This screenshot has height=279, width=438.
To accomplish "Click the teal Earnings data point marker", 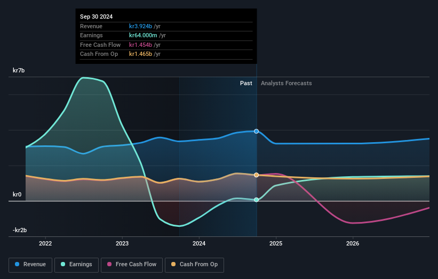I will pos(256,200).
